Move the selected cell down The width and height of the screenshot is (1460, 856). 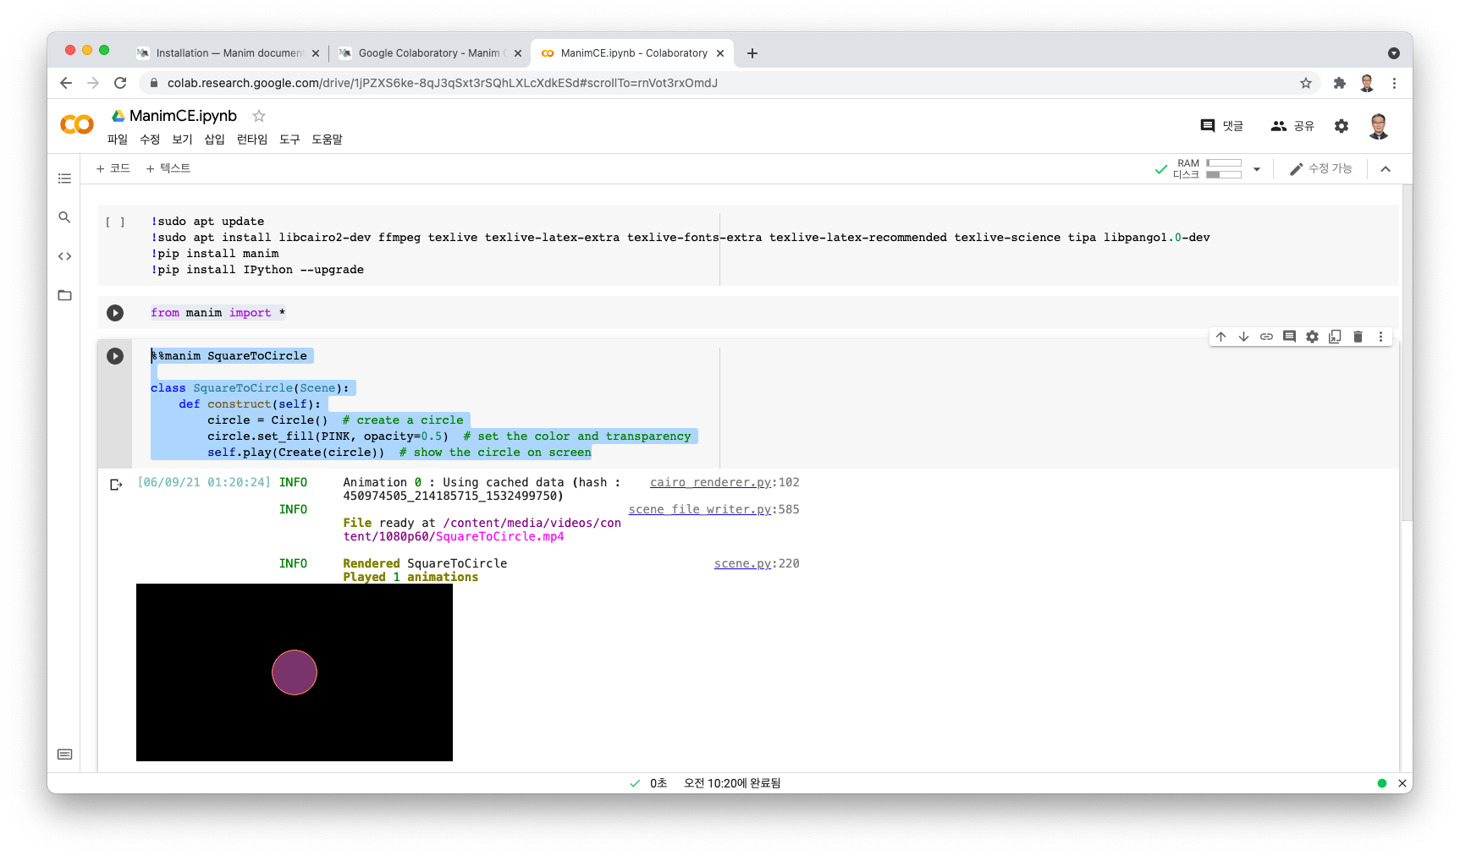(x=1244, y=336)
